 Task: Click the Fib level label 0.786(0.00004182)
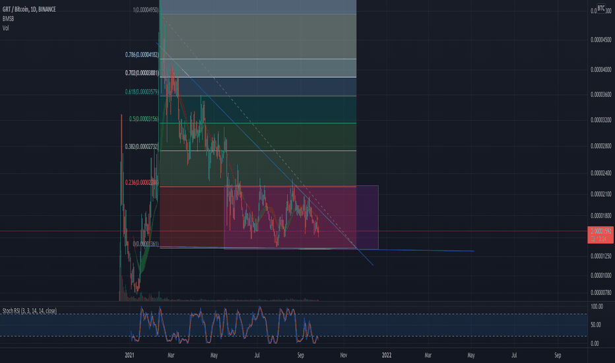(x=142, y=55)
